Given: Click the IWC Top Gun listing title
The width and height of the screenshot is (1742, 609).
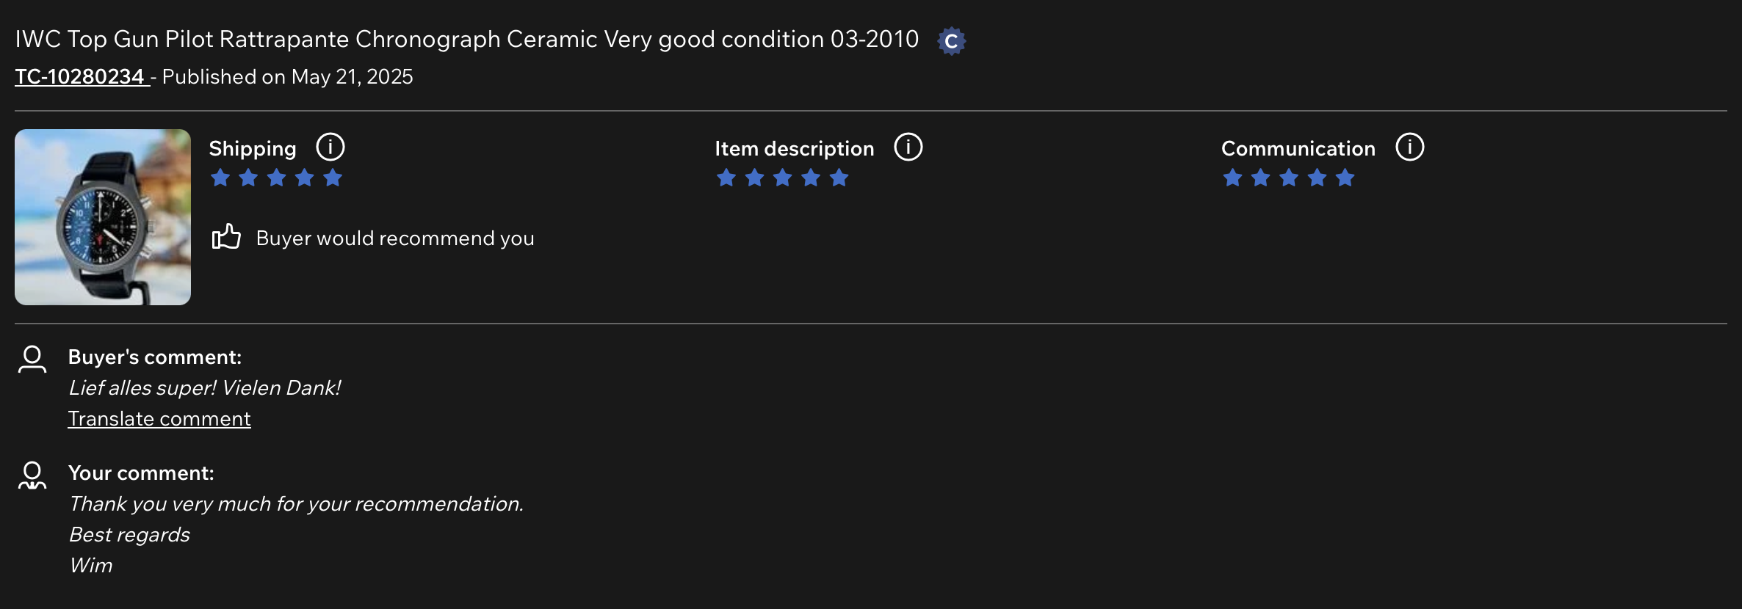Looking at the screenshot, I should click(467, 40).
